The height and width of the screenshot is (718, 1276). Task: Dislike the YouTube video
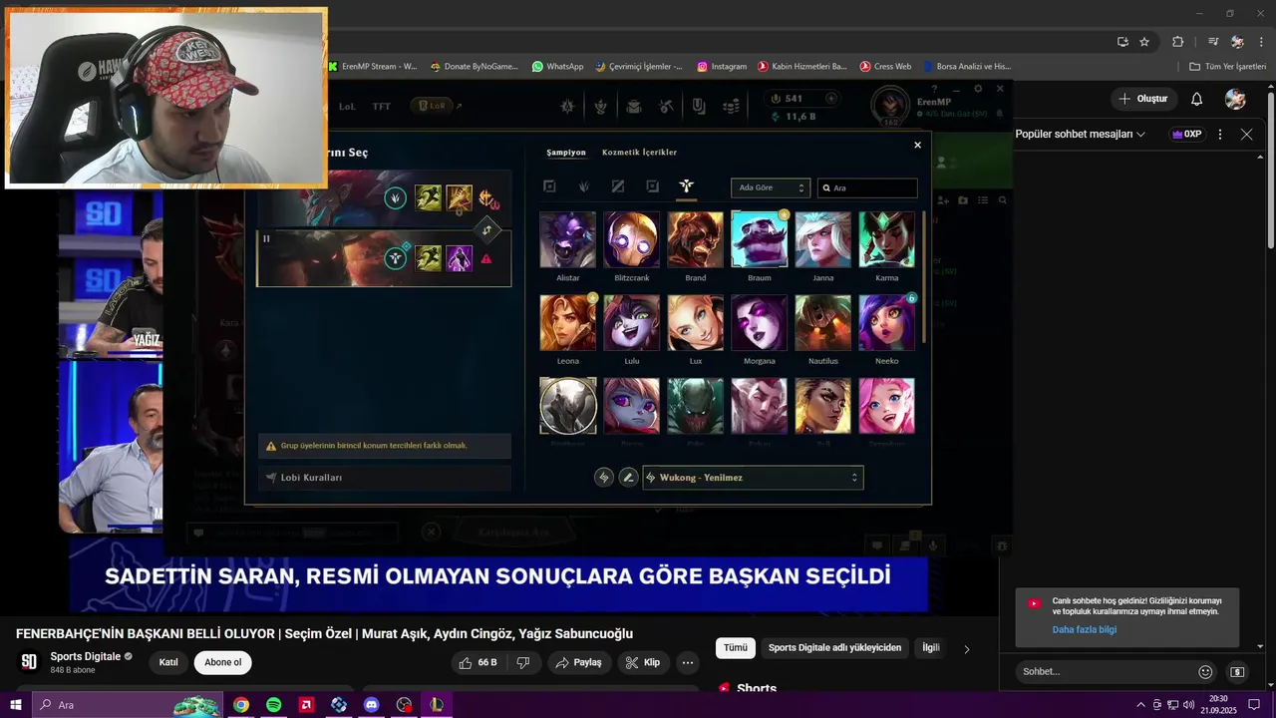[522, 662]
